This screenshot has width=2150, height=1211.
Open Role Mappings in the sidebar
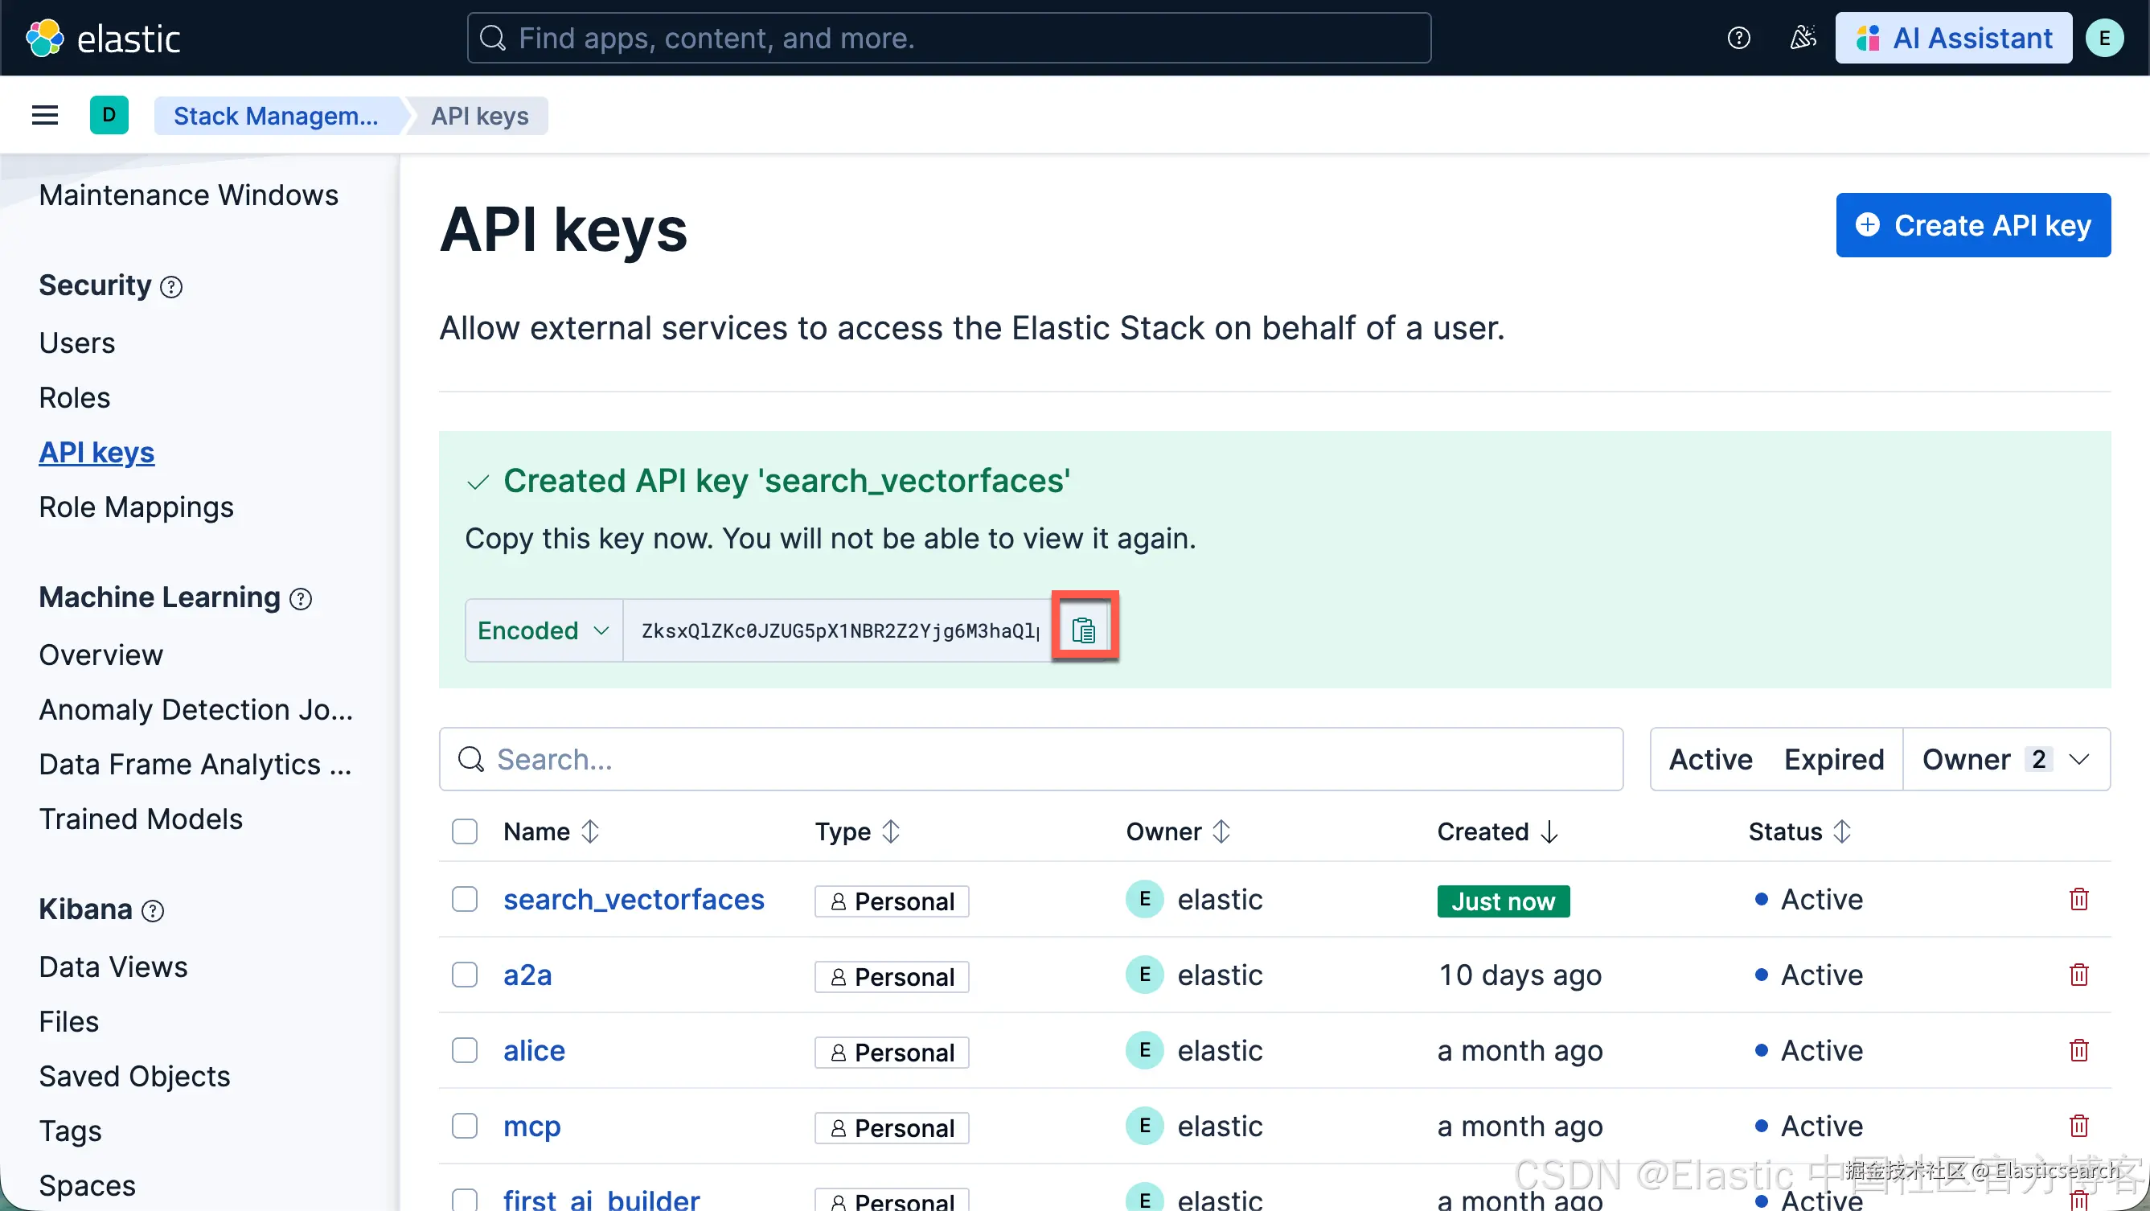pos(136,507)
